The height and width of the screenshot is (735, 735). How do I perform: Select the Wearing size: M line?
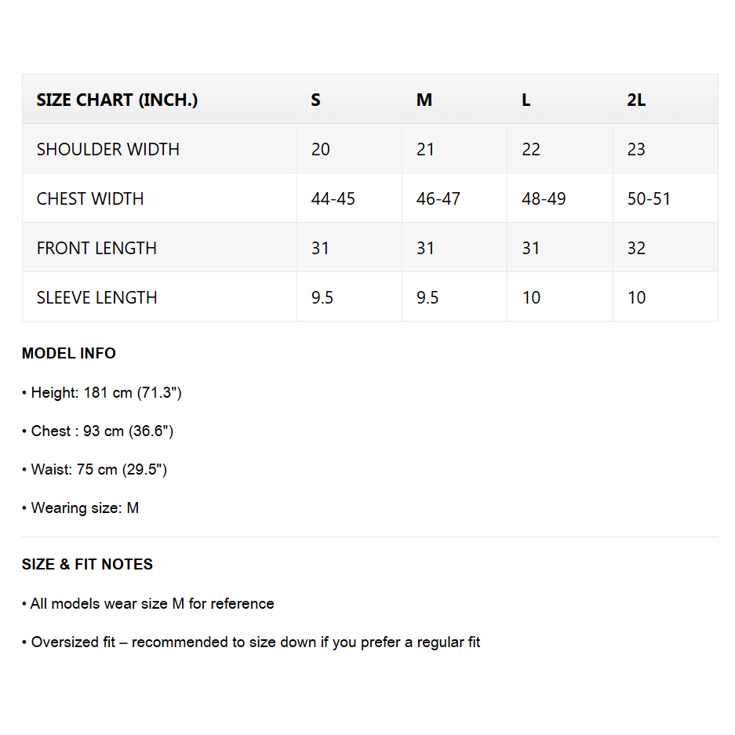coord(81,508)
